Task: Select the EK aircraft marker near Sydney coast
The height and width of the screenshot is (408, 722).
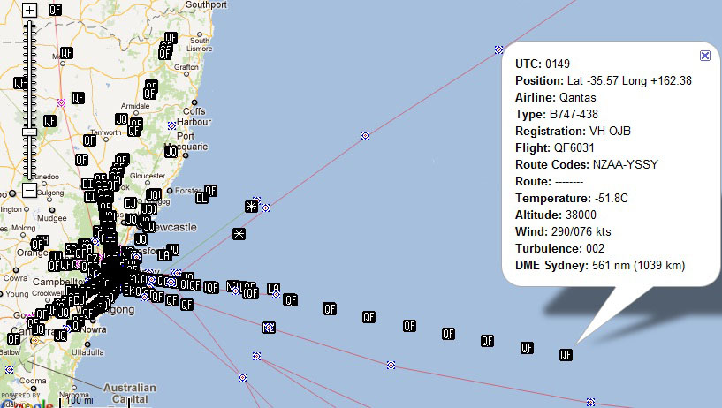Action: click(129, 291)
